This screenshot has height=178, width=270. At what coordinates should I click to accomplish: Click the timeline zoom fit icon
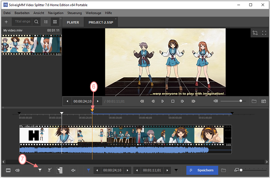pyautogui.click(x=236, y=170)
